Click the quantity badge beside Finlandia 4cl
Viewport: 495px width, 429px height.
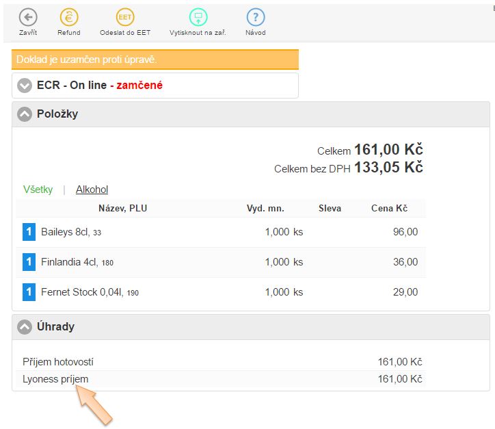[x=29, y=262]
